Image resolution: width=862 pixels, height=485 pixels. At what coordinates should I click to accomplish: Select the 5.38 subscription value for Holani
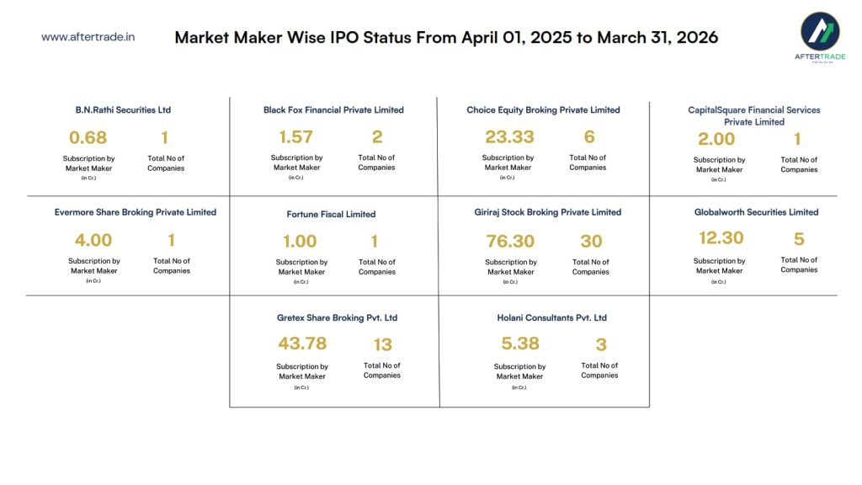519,344
